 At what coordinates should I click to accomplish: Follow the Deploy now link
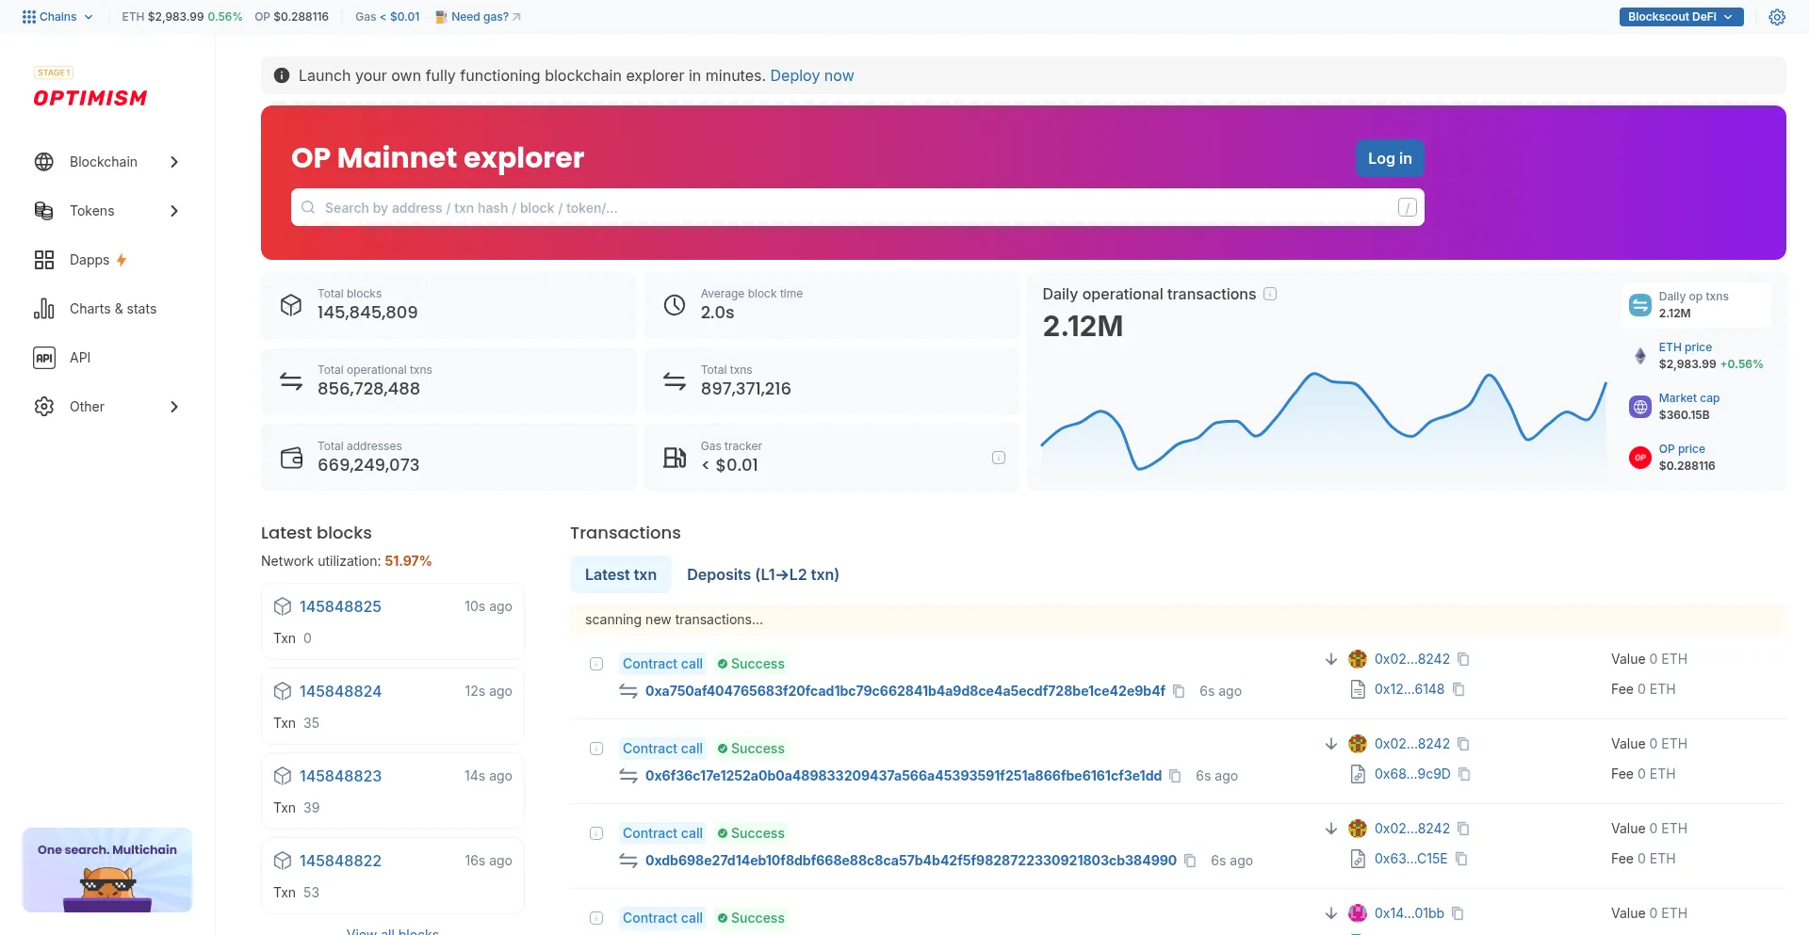(x=811, y=75)
